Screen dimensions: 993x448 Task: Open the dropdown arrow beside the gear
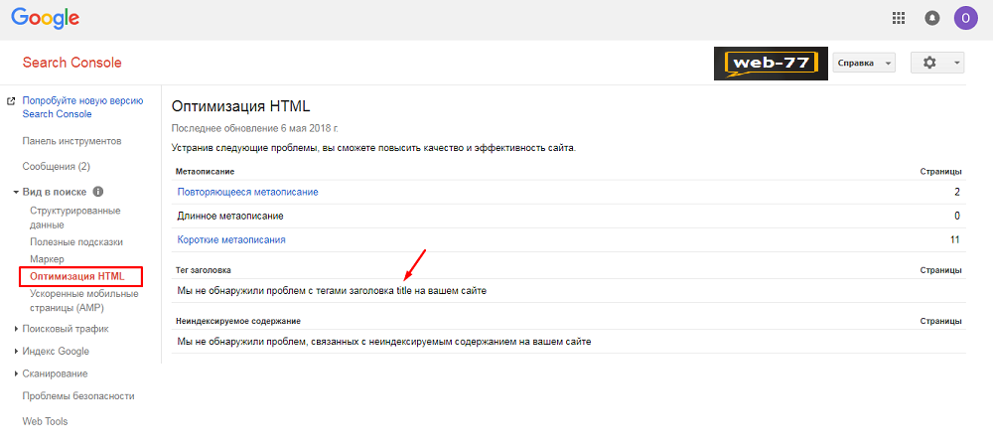pos(957,63)
